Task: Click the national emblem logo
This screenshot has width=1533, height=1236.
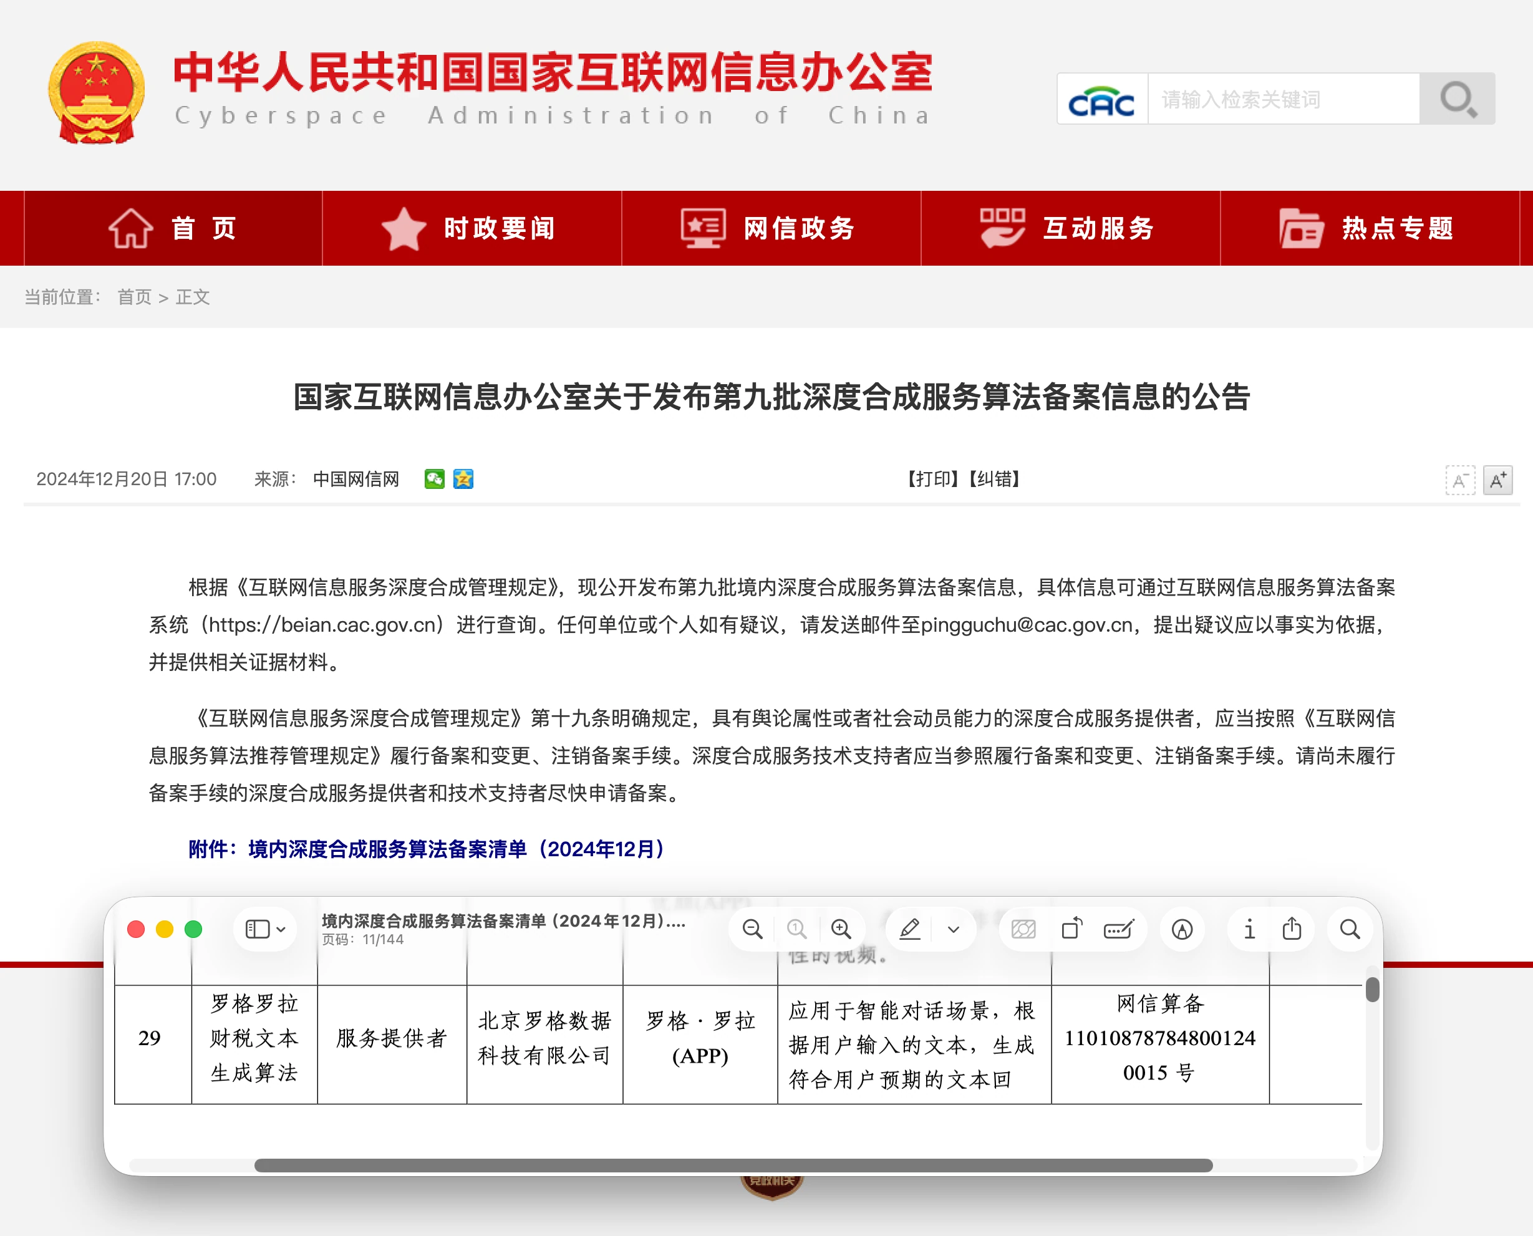Action: click(x=96, y=94)
